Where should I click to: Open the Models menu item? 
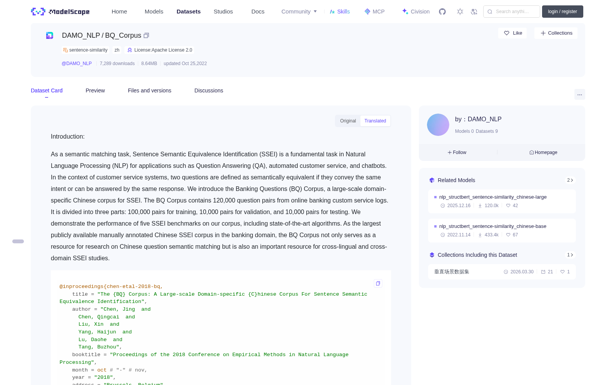click(x=154, y=12)
